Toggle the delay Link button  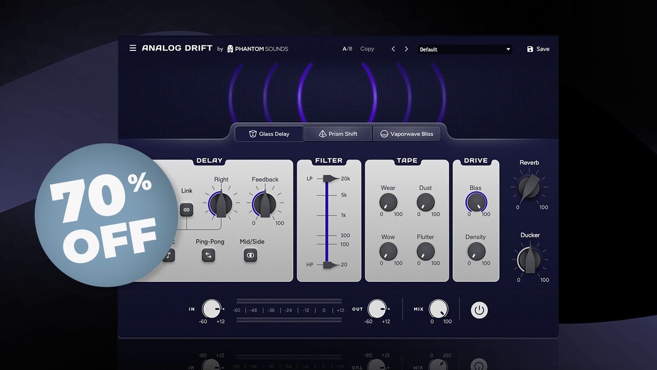(186, 209)
